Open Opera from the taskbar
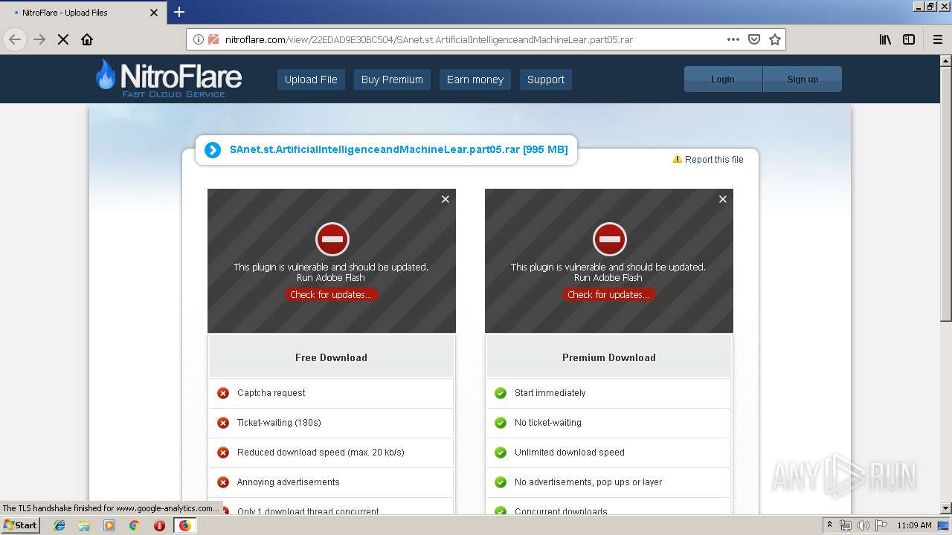This screenshot has height=535, width=952. [159, 525]
